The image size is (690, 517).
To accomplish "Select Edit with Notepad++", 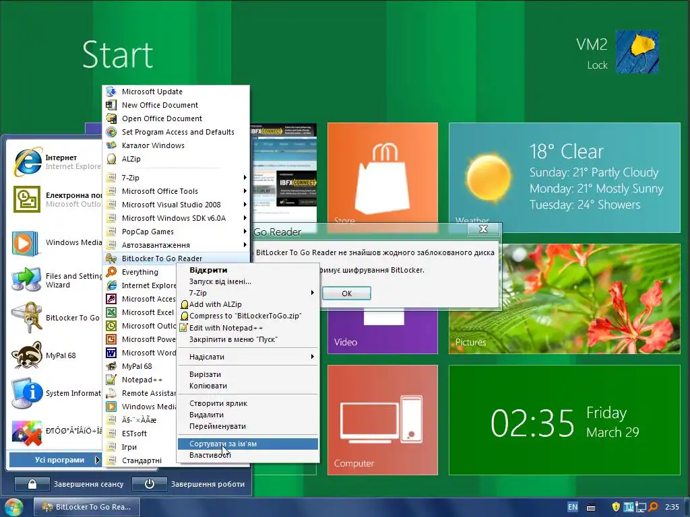I will click(x=248, y=328).
